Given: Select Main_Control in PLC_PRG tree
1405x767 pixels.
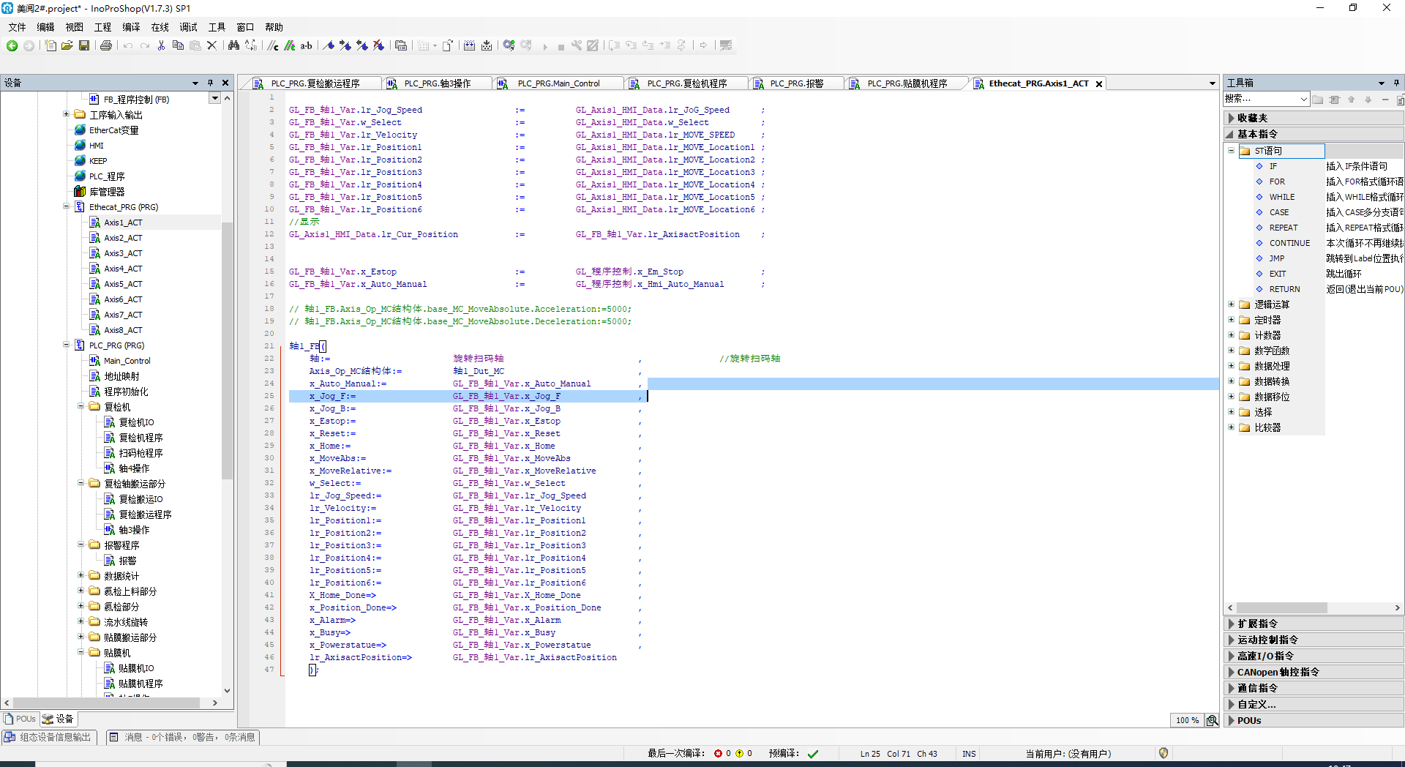Looking at the screenshot, I should click(126, 361).
